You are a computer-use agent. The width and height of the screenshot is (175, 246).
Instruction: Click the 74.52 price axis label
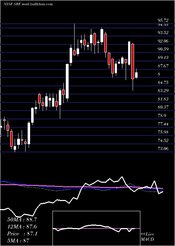(163, 141)
